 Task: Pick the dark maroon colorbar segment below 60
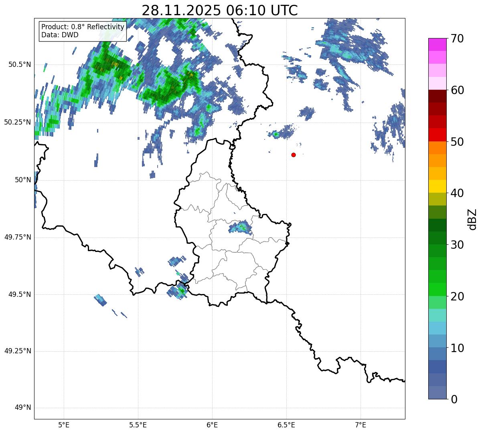437,96
